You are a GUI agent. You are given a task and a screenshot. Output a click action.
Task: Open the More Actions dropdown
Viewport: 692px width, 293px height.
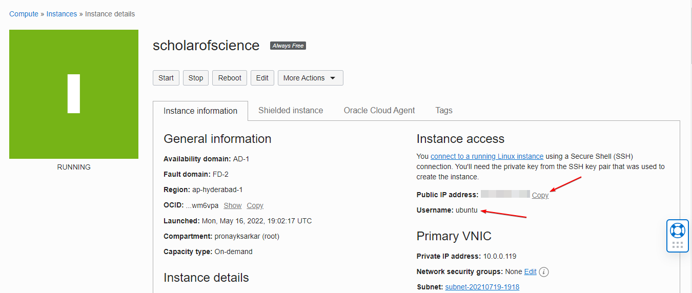pyautogui.click(x=311, y=78)
